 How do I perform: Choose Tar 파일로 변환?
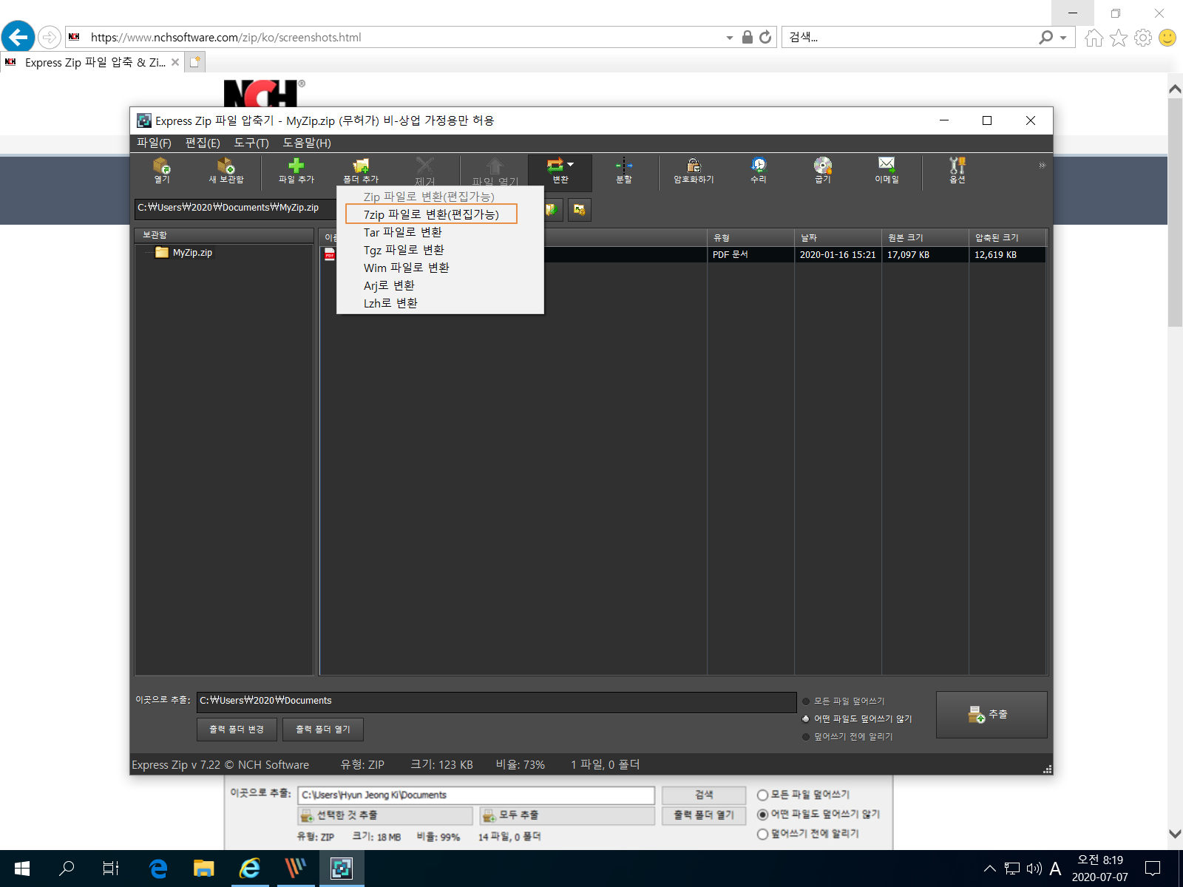(x=403, y=232)
